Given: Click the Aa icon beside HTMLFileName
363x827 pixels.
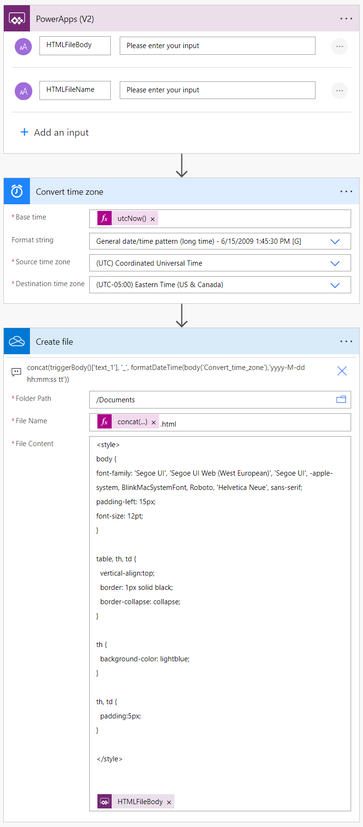Looking at the screenshot, I should click(23, 90).
